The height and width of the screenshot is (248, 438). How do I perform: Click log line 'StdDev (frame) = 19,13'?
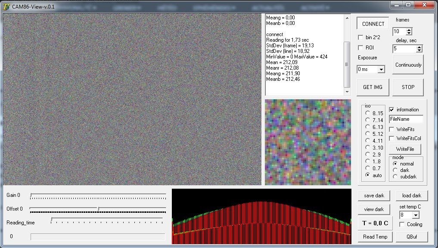[x=290, y=46]
